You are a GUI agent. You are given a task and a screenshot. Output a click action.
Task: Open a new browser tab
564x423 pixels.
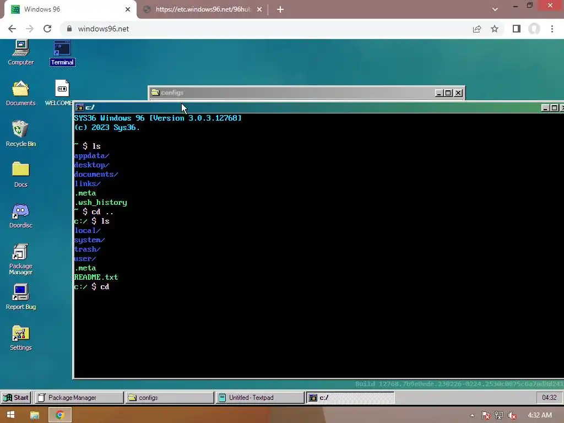point(280,9)
